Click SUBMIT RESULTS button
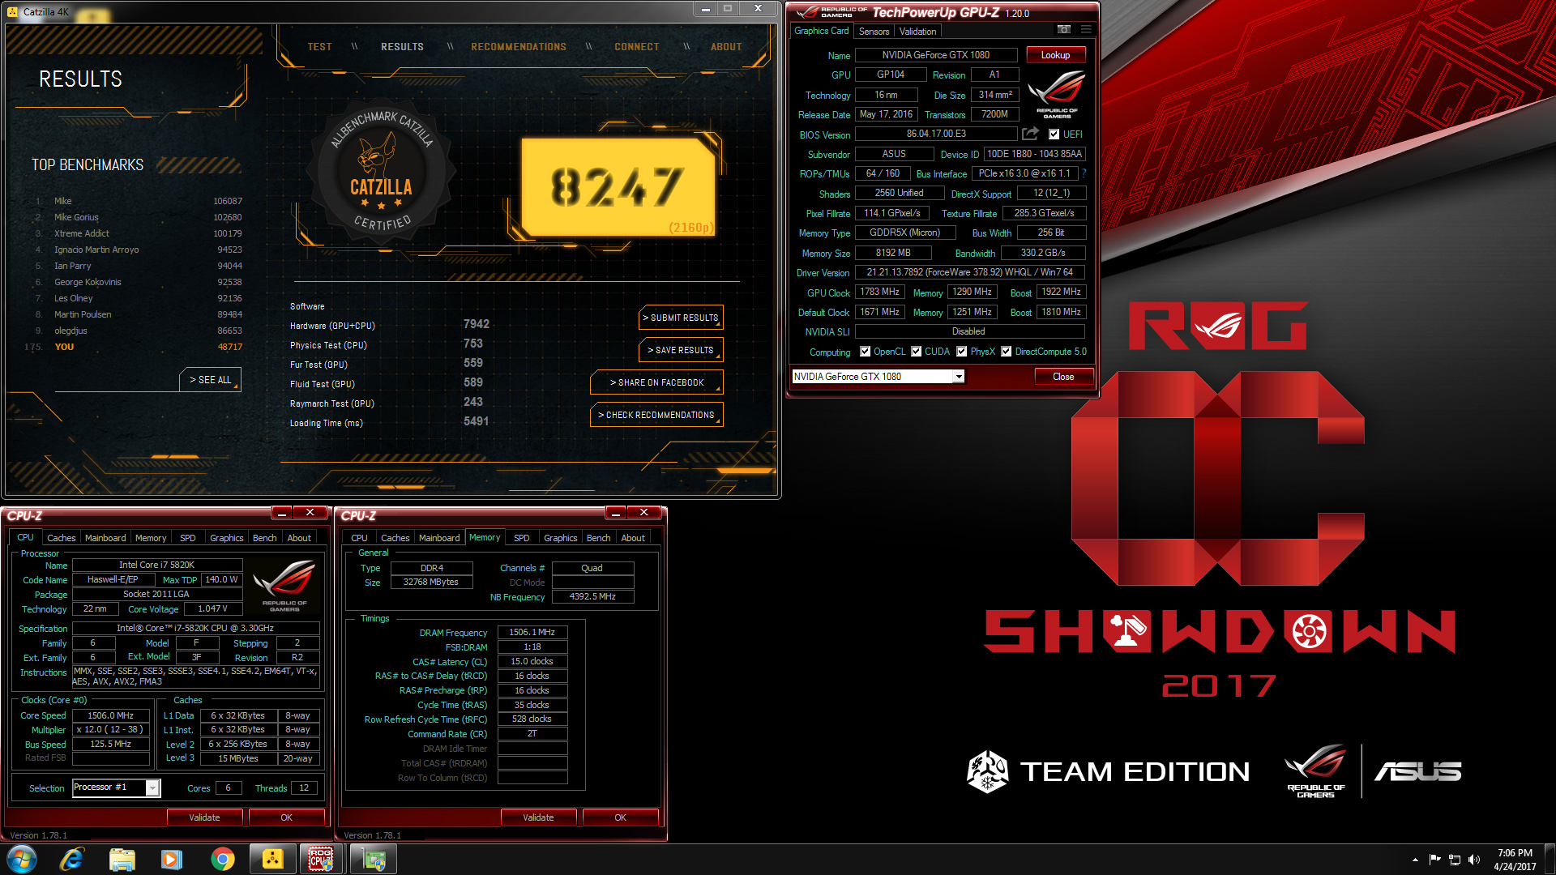The image size is (1556, 875). [x=681, y=318]
